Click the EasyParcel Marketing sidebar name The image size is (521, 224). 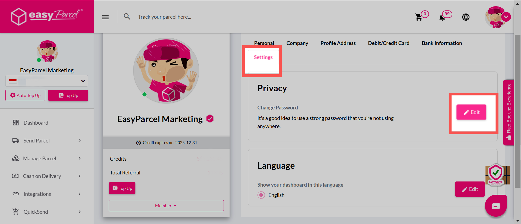47,70
